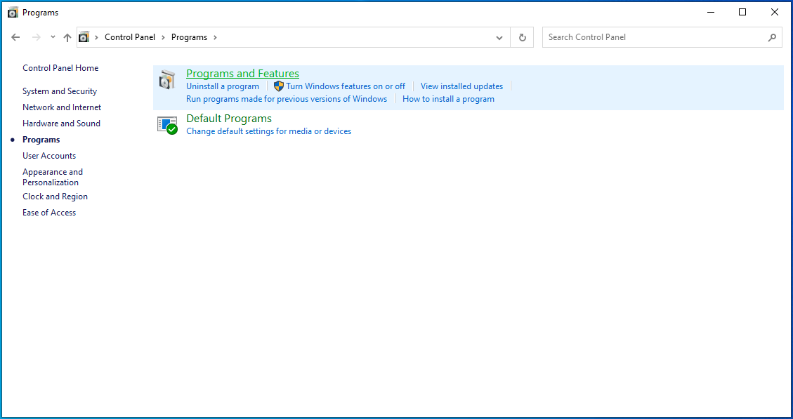
Task: Open Uninstall a program link
Action: (x=223, y=86)
